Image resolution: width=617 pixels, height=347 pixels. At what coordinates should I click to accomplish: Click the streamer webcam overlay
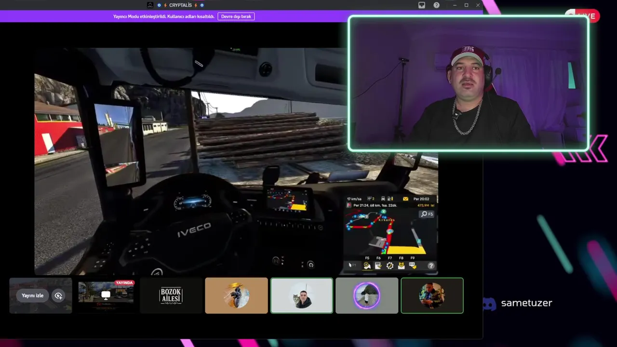[x=468, y=83]
